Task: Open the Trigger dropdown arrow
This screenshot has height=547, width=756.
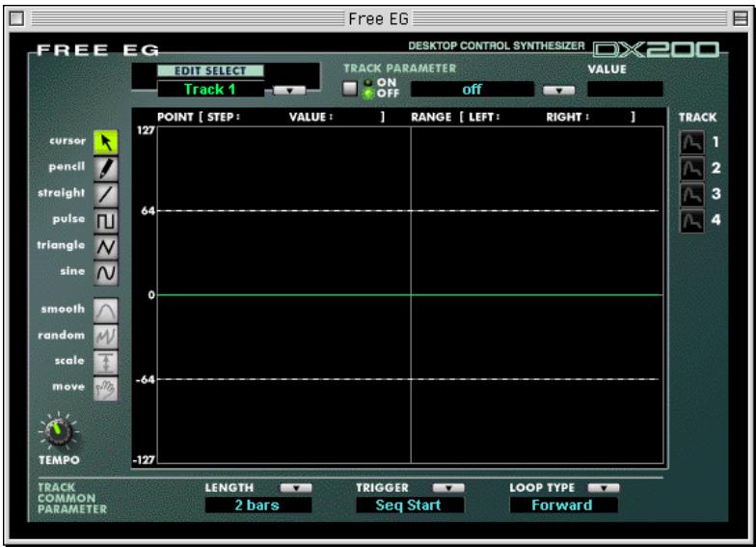Action: [x=448, y=488]
